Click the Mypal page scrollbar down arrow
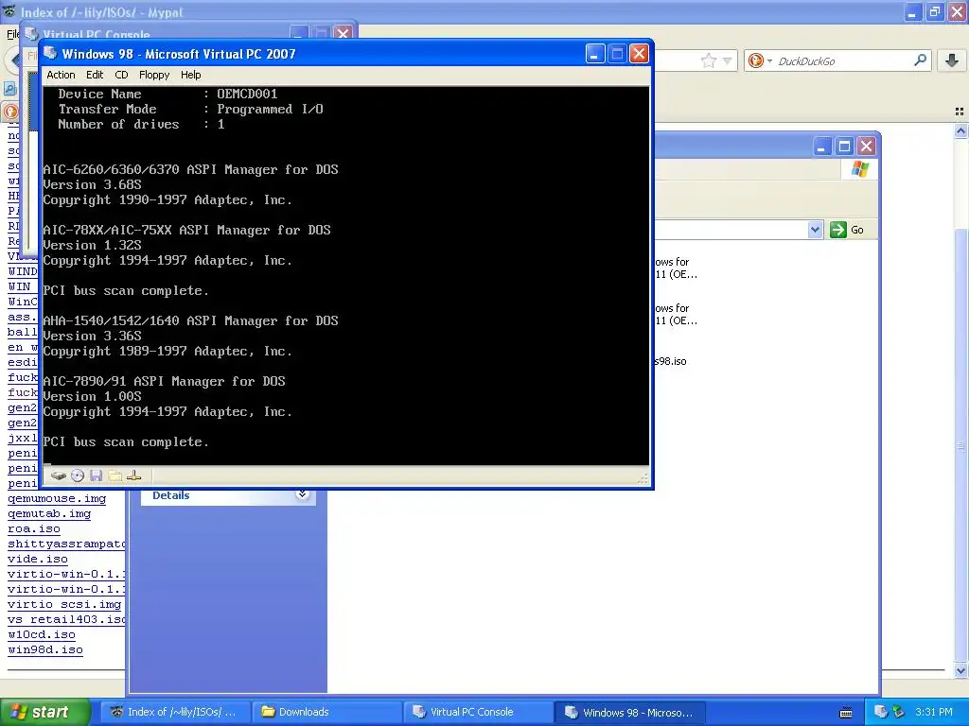969x726 pixels. 960,670
